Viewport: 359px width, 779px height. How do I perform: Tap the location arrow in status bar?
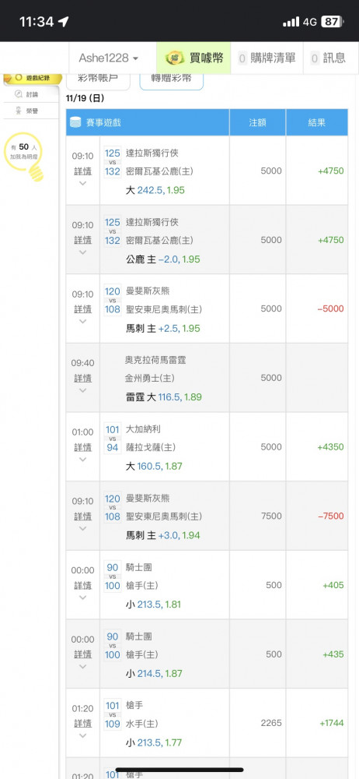pos(63,21)
